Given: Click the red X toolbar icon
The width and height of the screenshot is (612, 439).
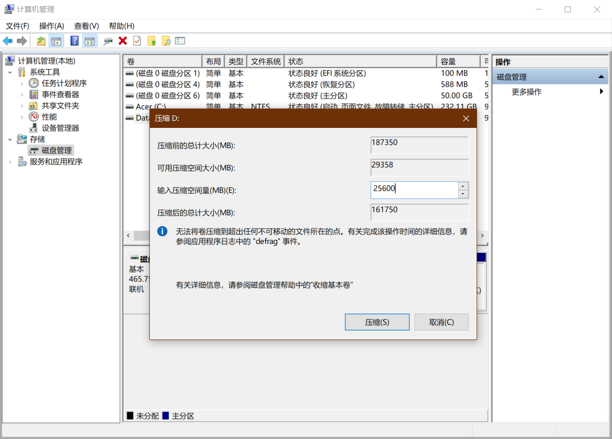Looking at the screenshot, I should tap(123, 40).
